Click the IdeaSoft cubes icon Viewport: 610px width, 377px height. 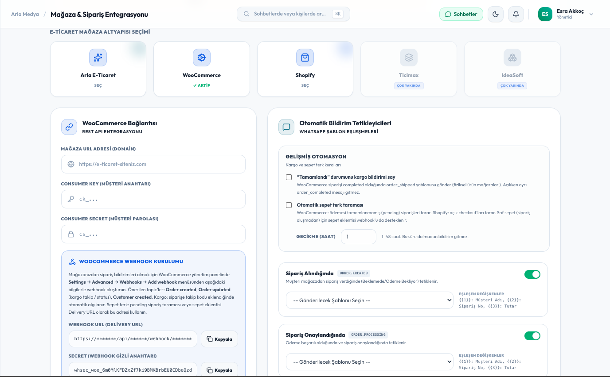coord(512,58)
